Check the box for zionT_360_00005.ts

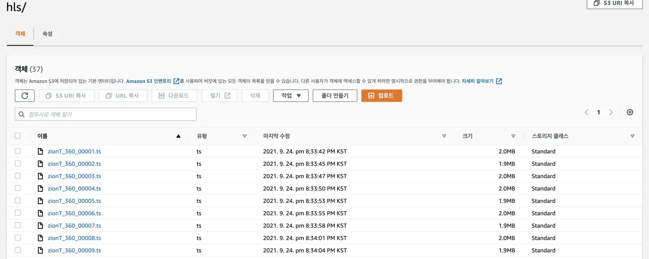click(x=18, y=201)
